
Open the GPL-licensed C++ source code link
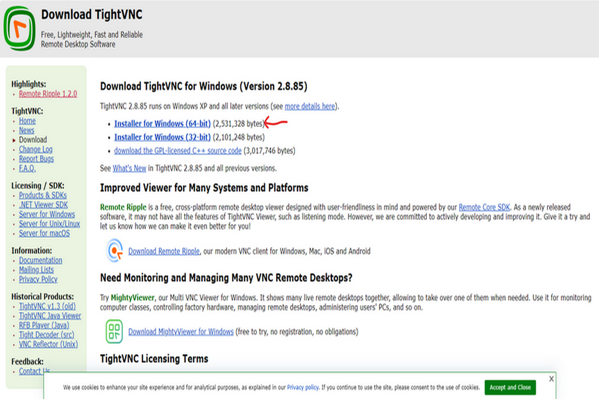pos(178,151)
